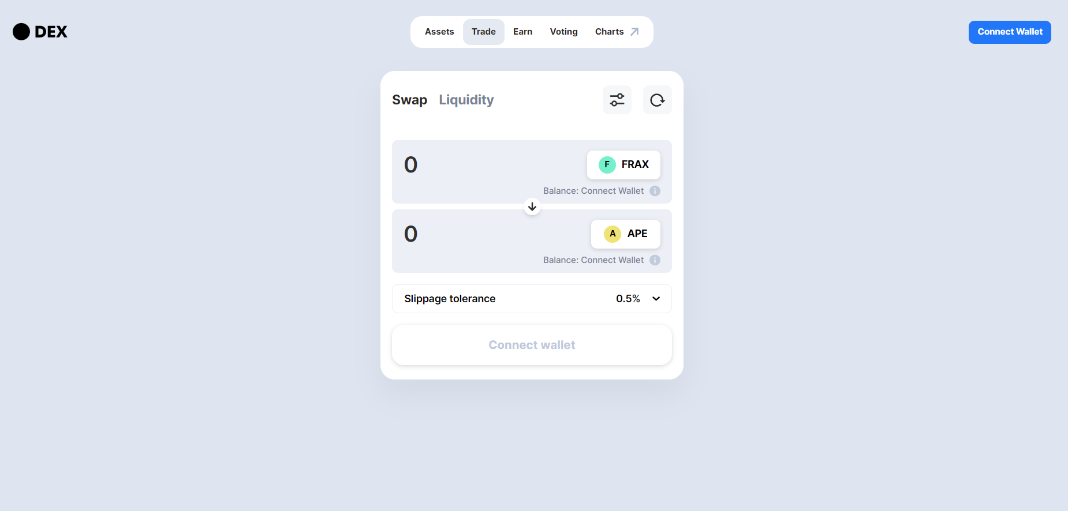The height and width of the screenshot is (511, 1068).
Task: Click the refresh rates icon
Action: point(657,99)
